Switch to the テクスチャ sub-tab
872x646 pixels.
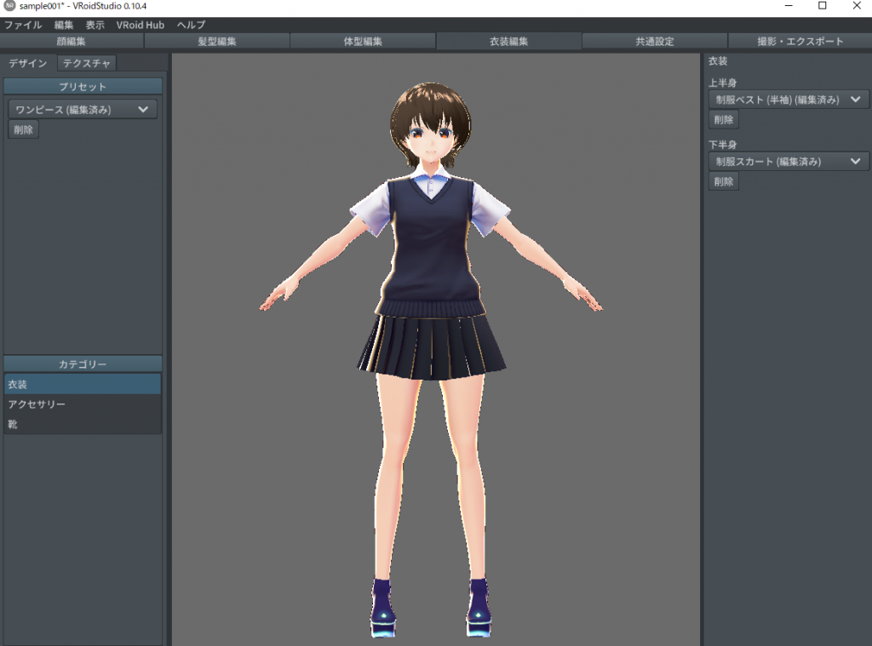pos(87,63)
